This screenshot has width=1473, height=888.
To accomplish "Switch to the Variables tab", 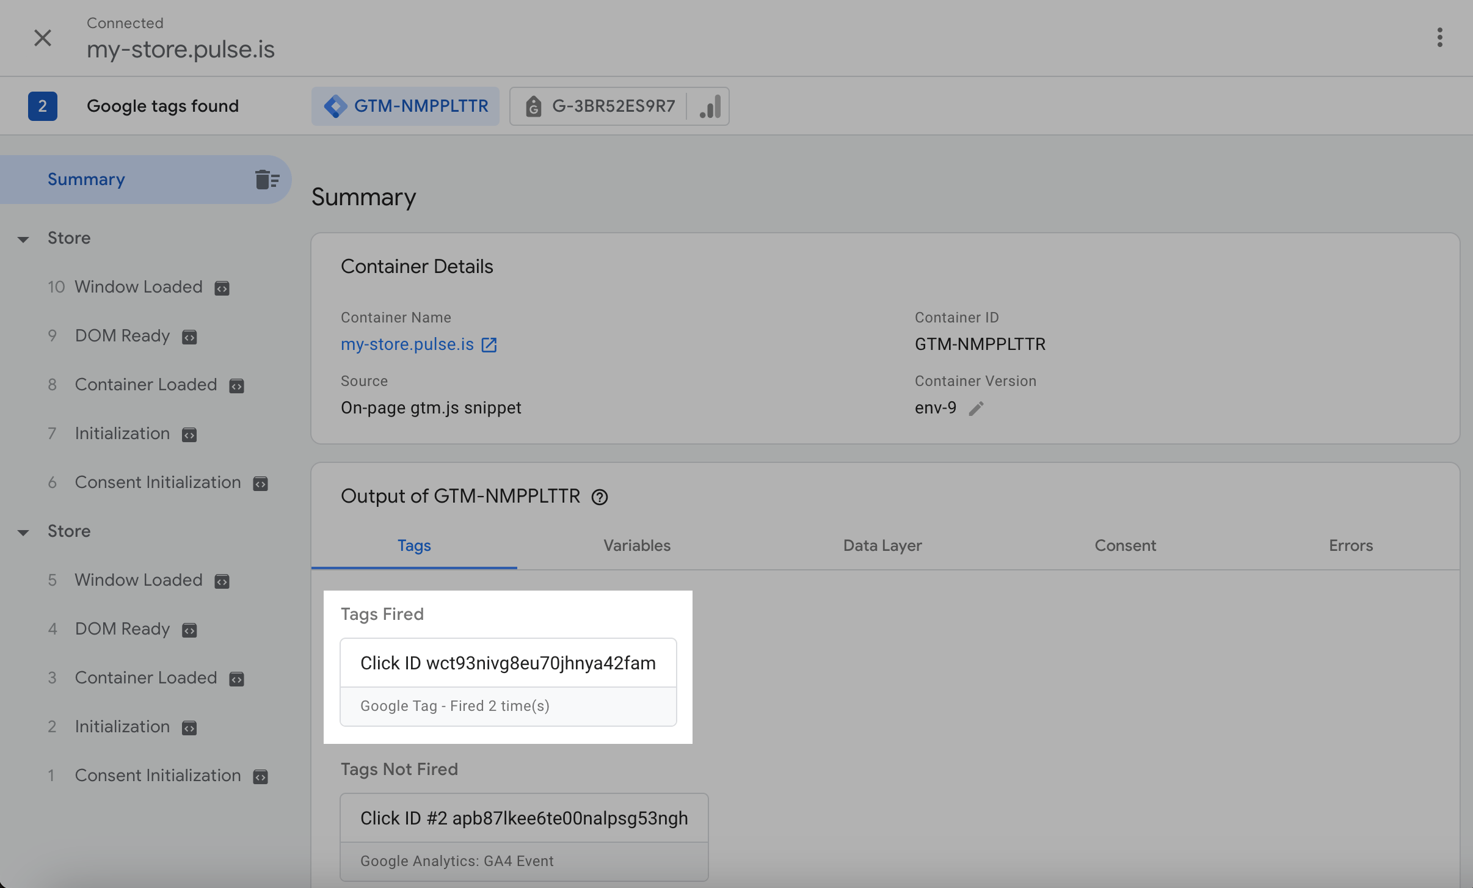I will [636, 545].
